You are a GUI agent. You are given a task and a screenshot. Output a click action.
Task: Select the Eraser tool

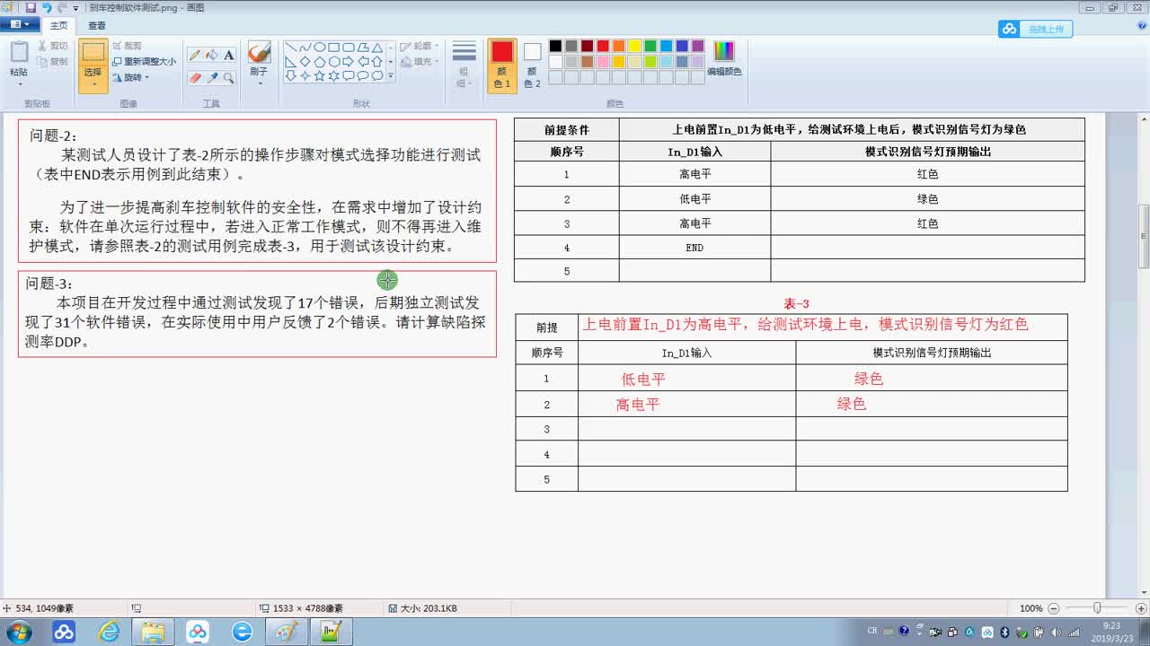(195, 78)
